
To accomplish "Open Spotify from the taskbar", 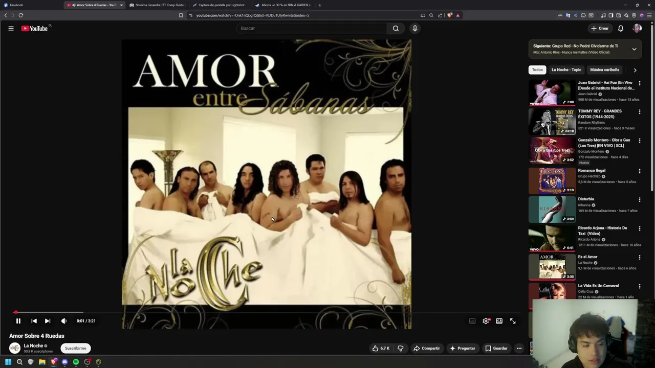I will (x=76, y=362).
